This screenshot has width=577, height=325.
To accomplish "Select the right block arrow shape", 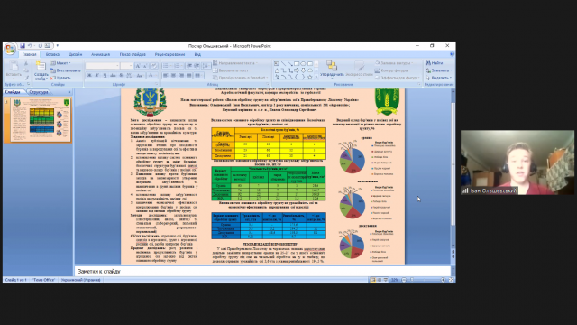I will coord(297,70).
